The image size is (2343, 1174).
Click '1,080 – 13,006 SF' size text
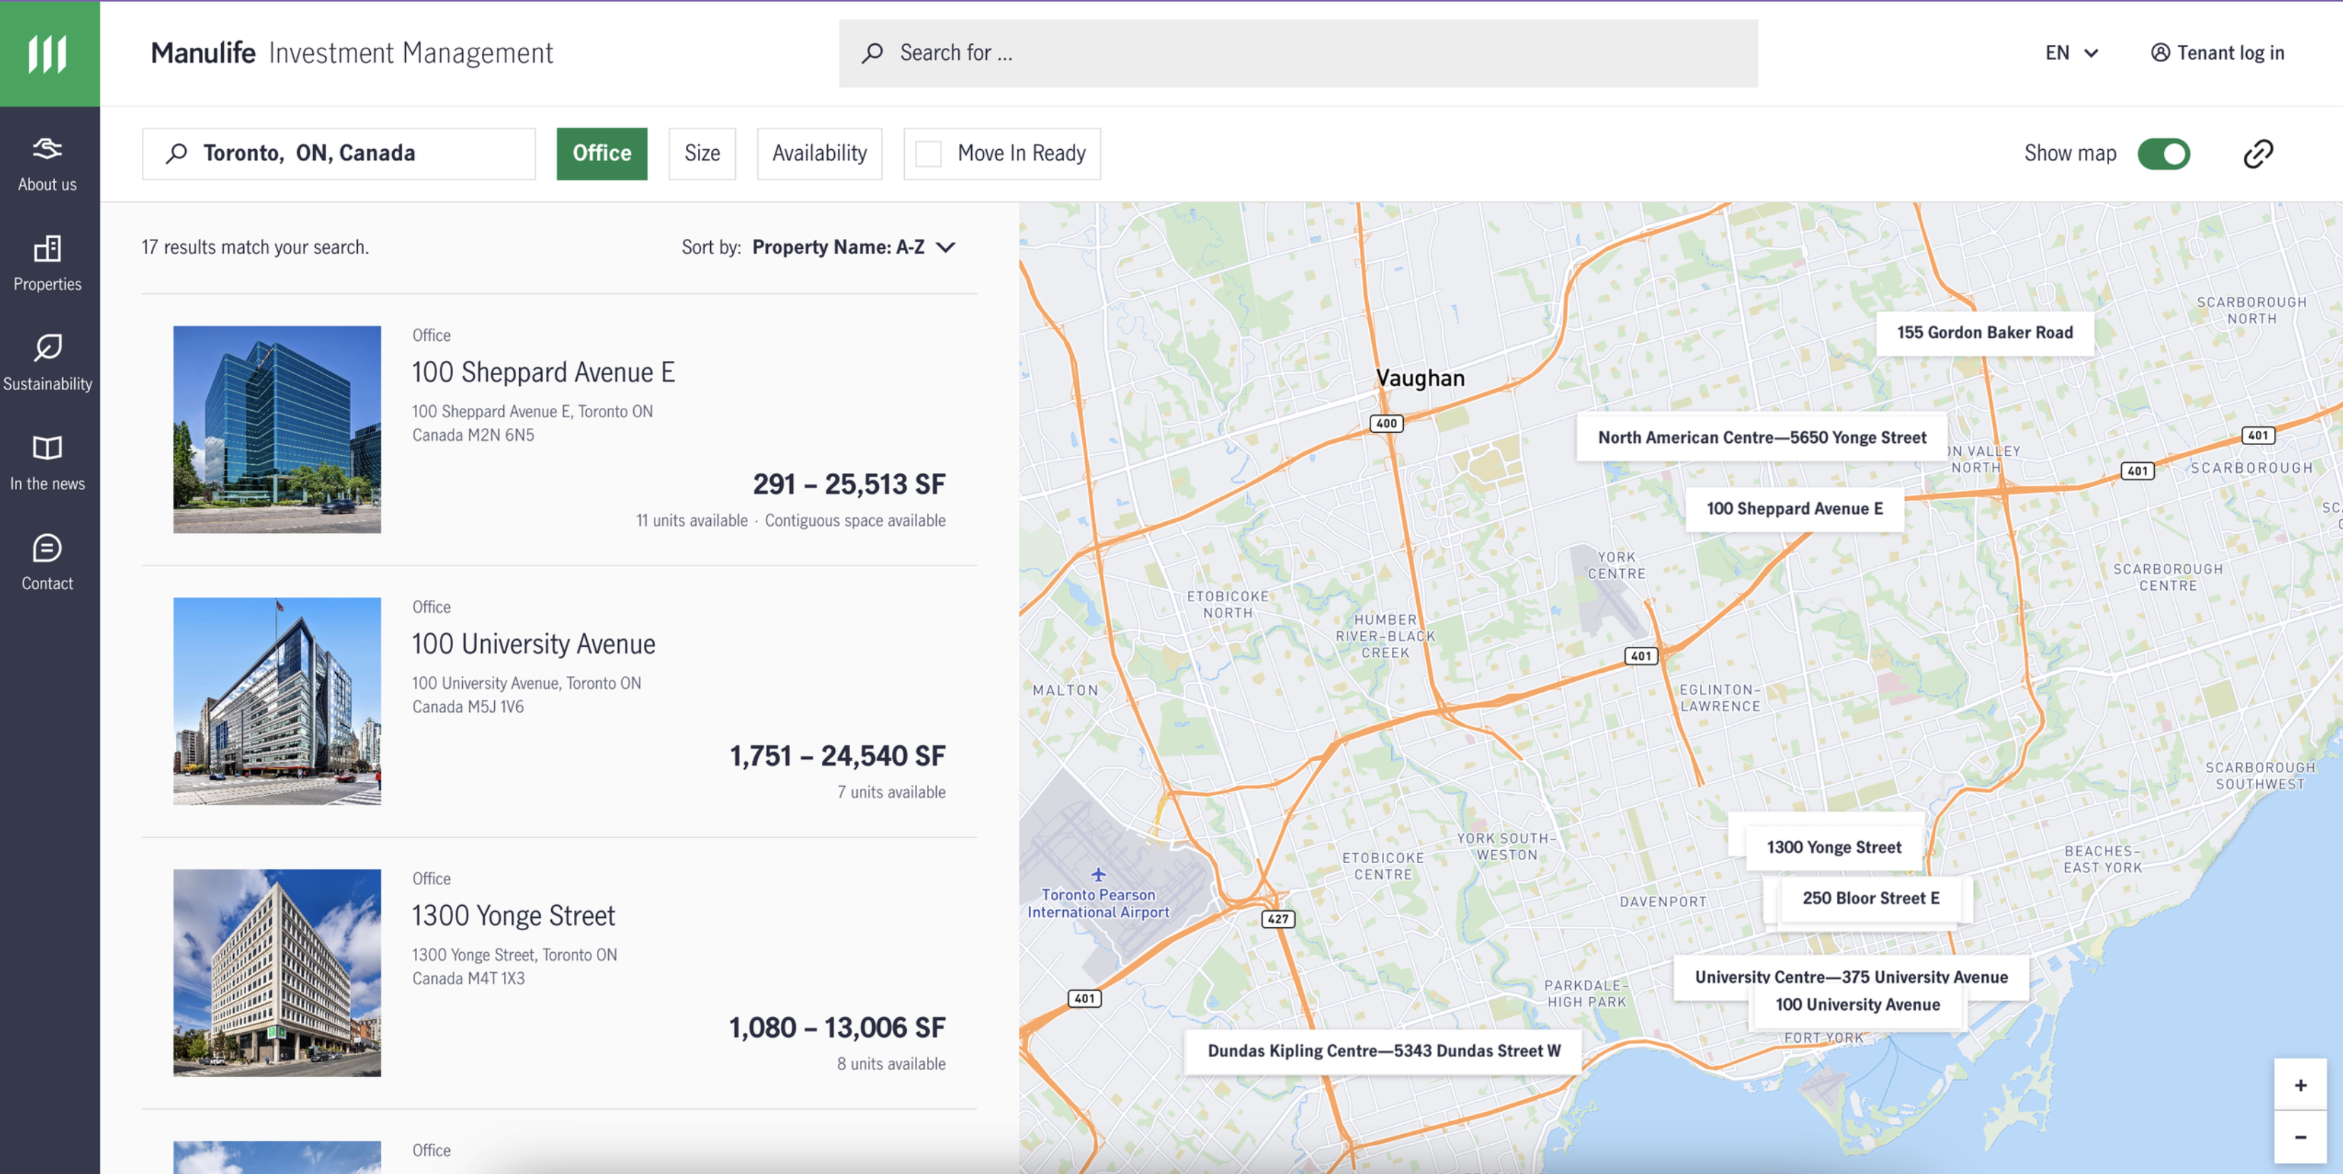coord(837,1028)
